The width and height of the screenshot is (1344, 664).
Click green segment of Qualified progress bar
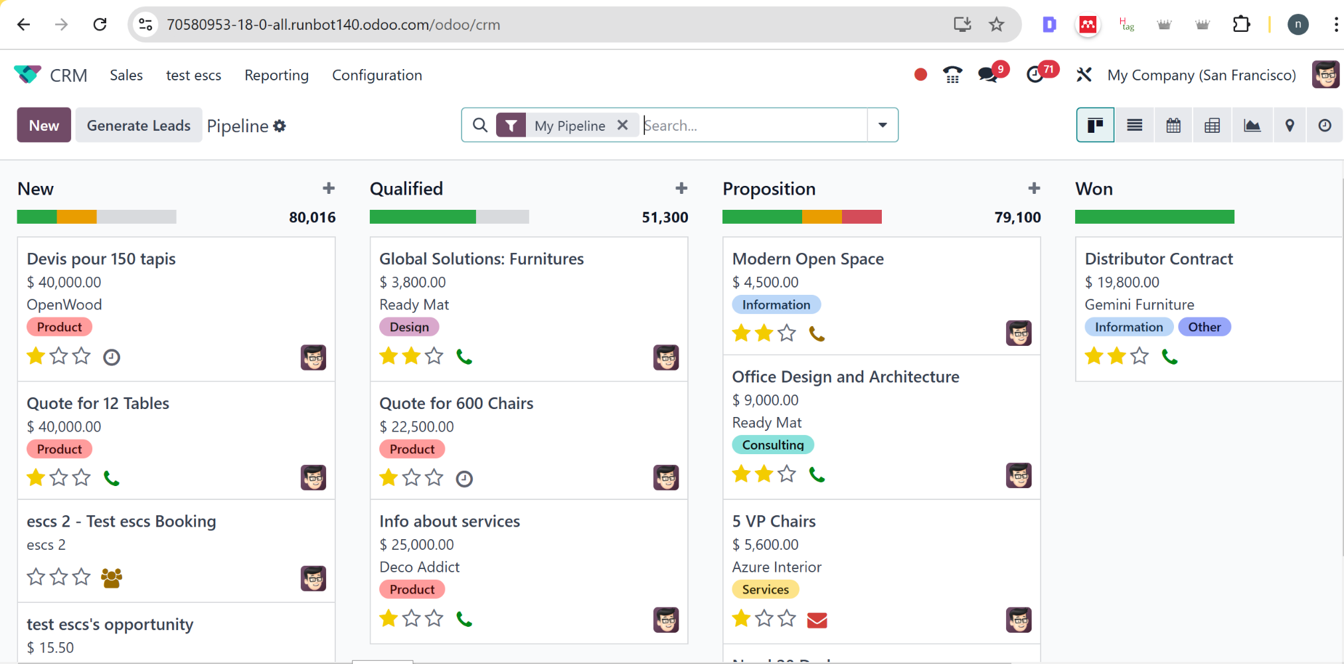(x=423, y=216)
